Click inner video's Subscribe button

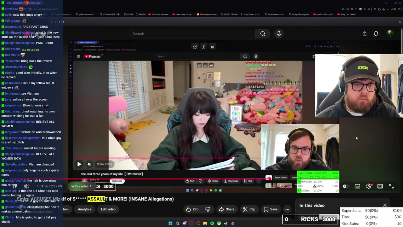coord(117,181)
